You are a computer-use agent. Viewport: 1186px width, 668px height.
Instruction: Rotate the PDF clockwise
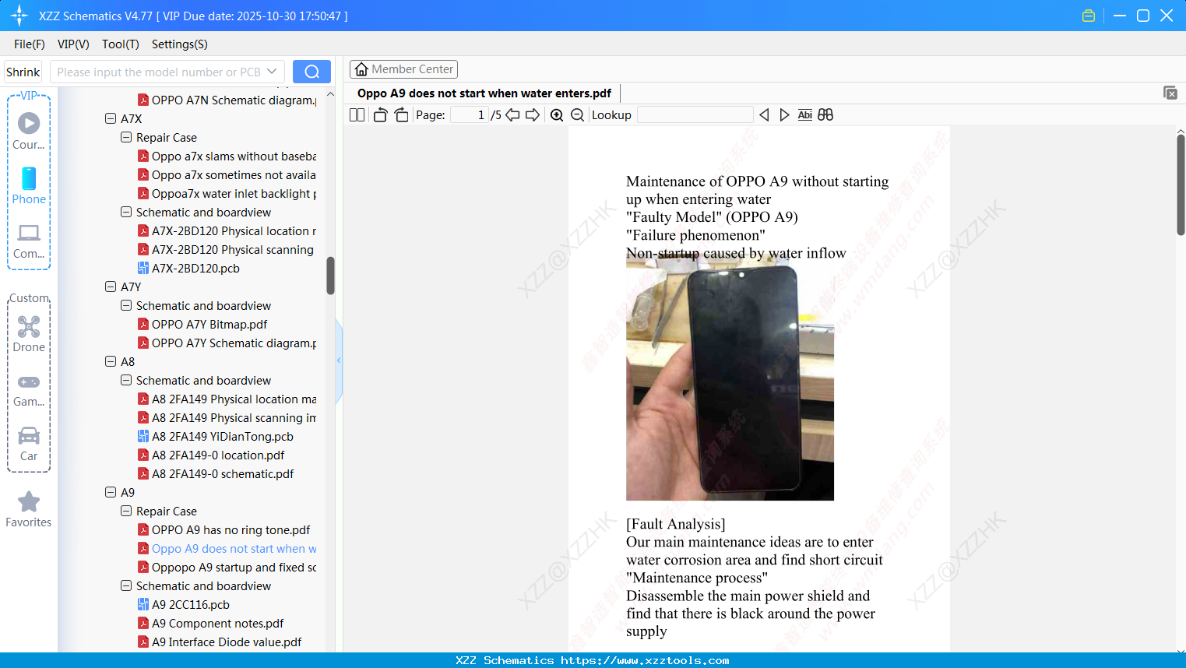(400, 114)
